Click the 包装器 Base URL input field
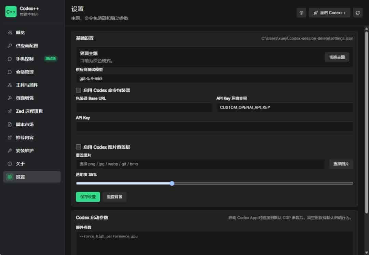369x255 pixels. [x=144, y=108]
